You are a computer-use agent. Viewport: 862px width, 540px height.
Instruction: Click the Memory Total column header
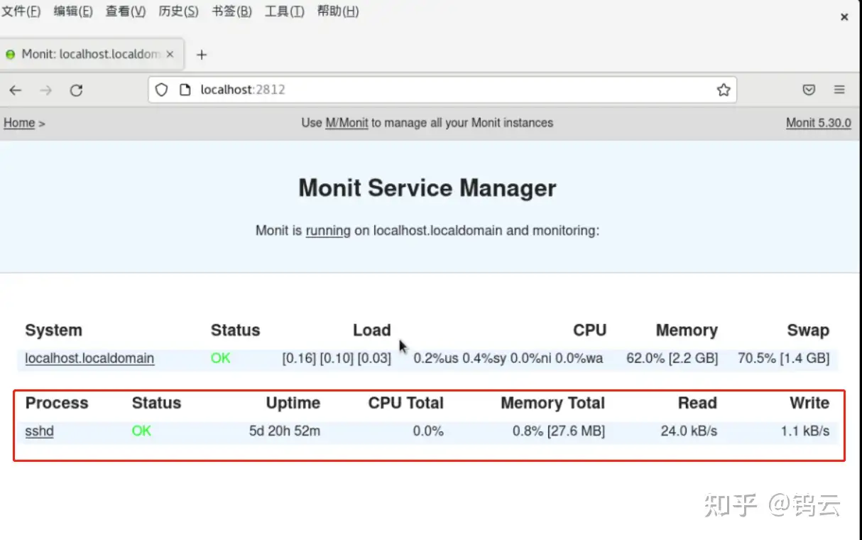553,404
